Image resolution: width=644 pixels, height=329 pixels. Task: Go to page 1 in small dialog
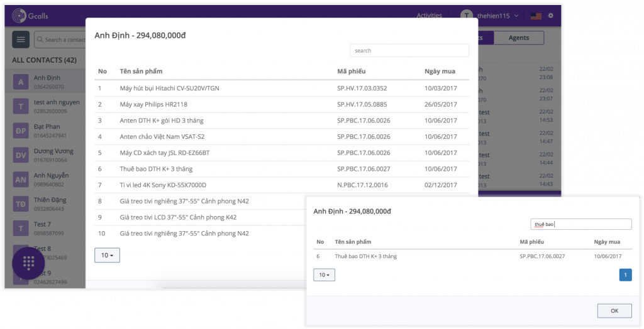click(x=626, y=275)
